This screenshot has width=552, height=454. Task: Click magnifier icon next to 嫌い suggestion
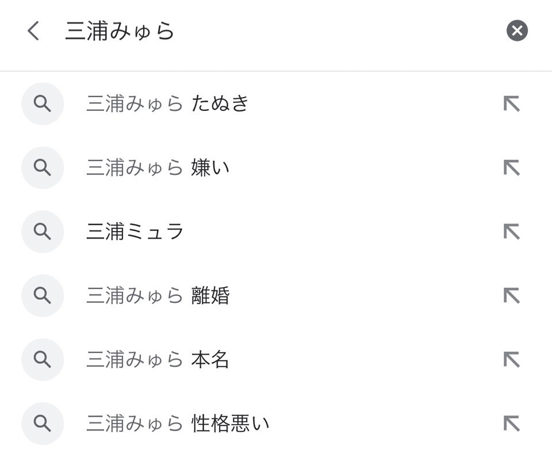(x=43, y=168)
